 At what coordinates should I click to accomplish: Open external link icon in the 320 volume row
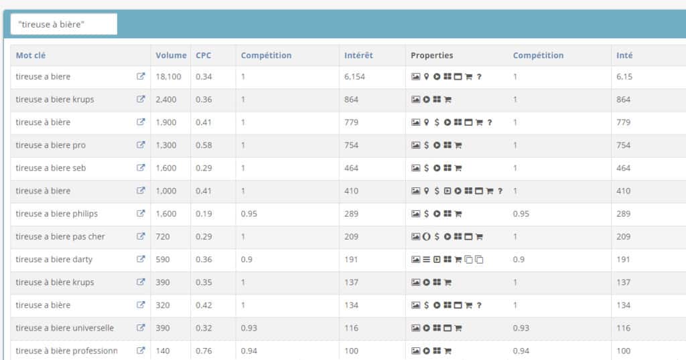tap(141, 304)
